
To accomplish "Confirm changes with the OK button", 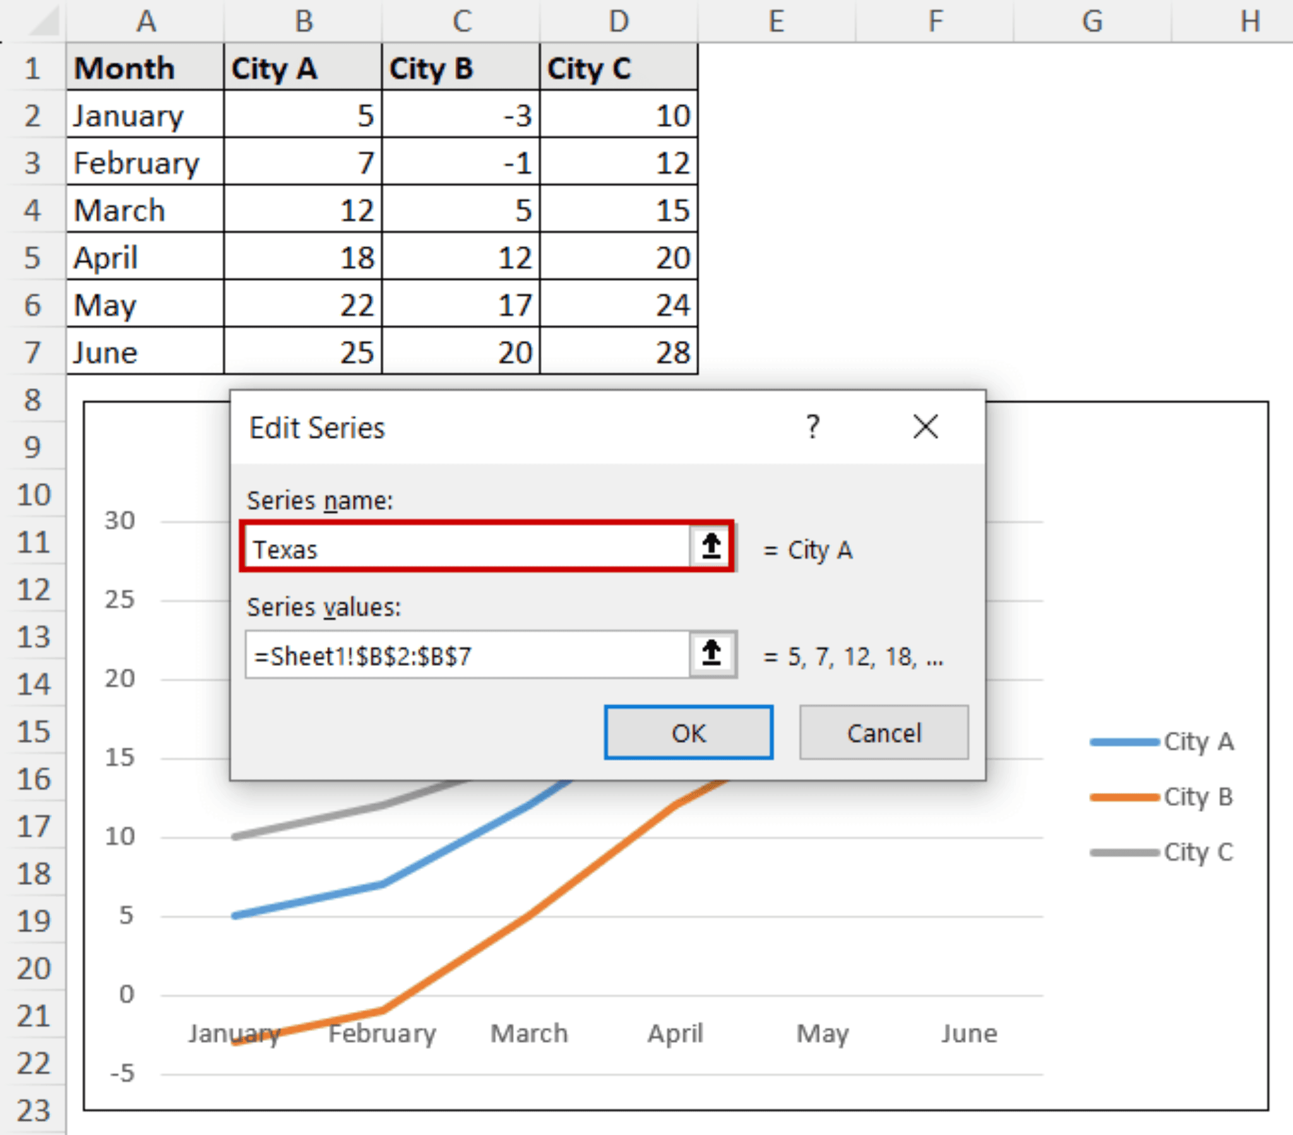I will click(688, 733).
